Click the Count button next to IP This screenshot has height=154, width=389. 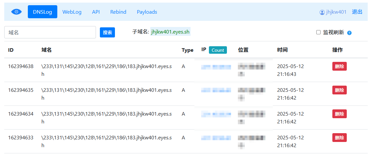pyautogui.click(x=218, y=50)
